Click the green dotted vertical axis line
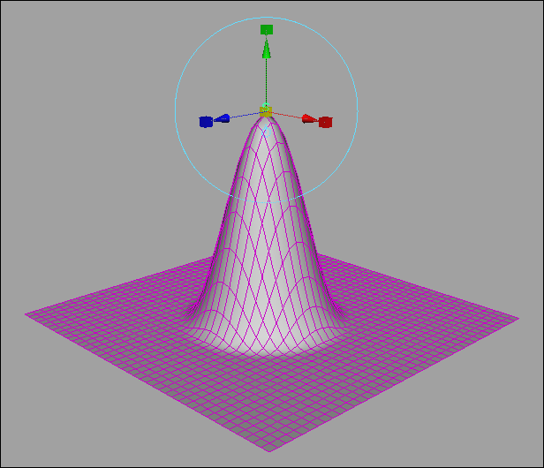Screen dimensions: 544x468 click(x=267, y=81)
